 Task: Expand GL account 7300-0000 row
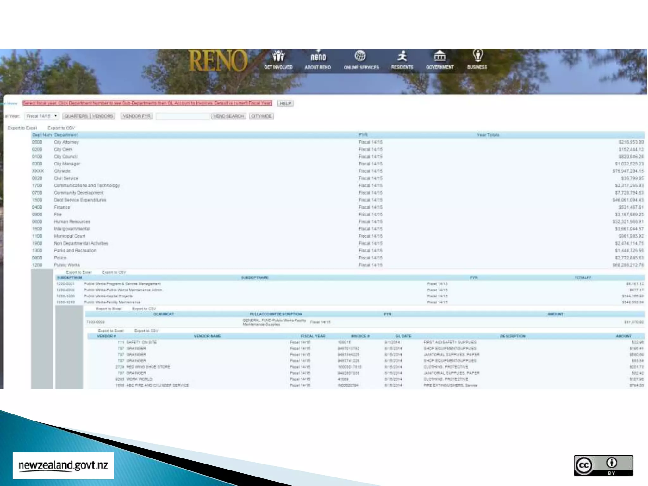[x=95, y=322]
